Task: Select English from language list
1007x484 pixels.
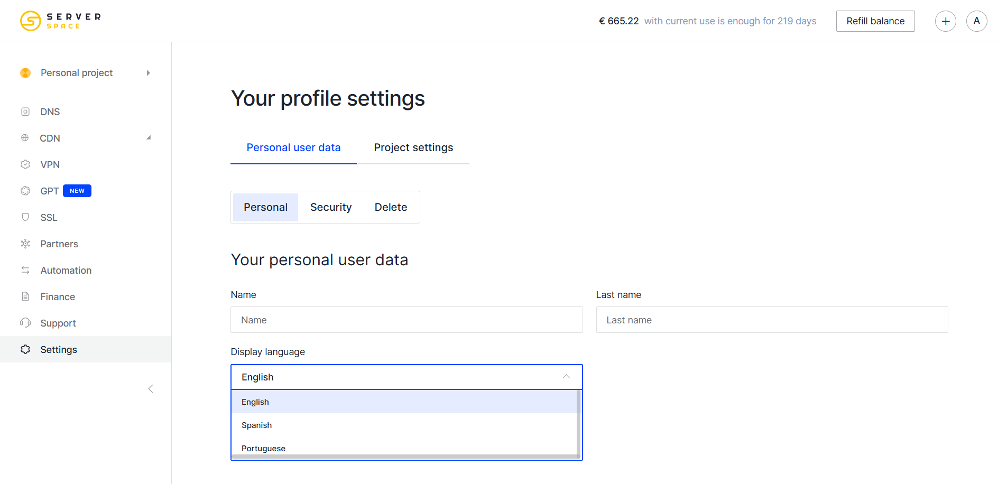Action: [404, 402]
